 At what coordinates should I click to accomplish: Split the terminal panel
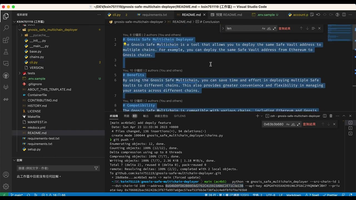coord(325,116)
